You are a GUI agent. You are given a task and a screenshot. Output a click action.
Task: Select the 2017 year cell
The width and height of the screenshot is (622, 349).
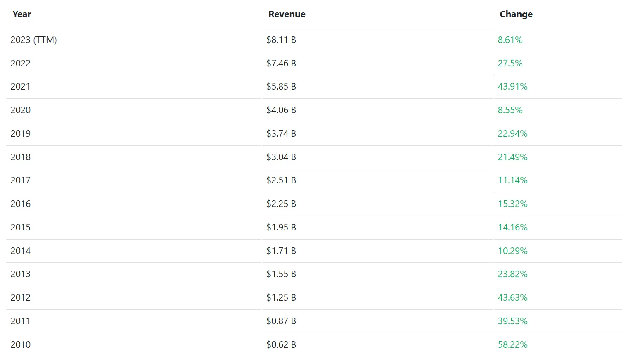[21, 180]
